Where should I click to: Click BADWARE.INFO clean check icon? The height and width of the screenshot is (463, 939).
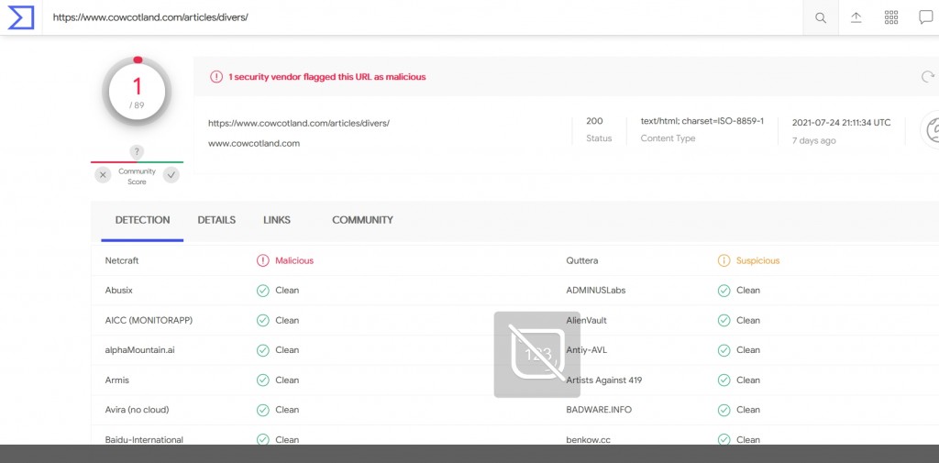tap(724, 411)
